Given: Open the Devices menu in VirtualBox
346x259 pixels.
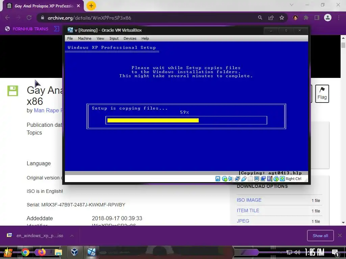Looking at the screenshot, I should coord(130,38).
